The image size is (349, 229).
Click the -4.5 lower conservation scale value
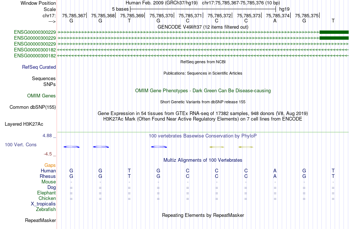[48, 154]
